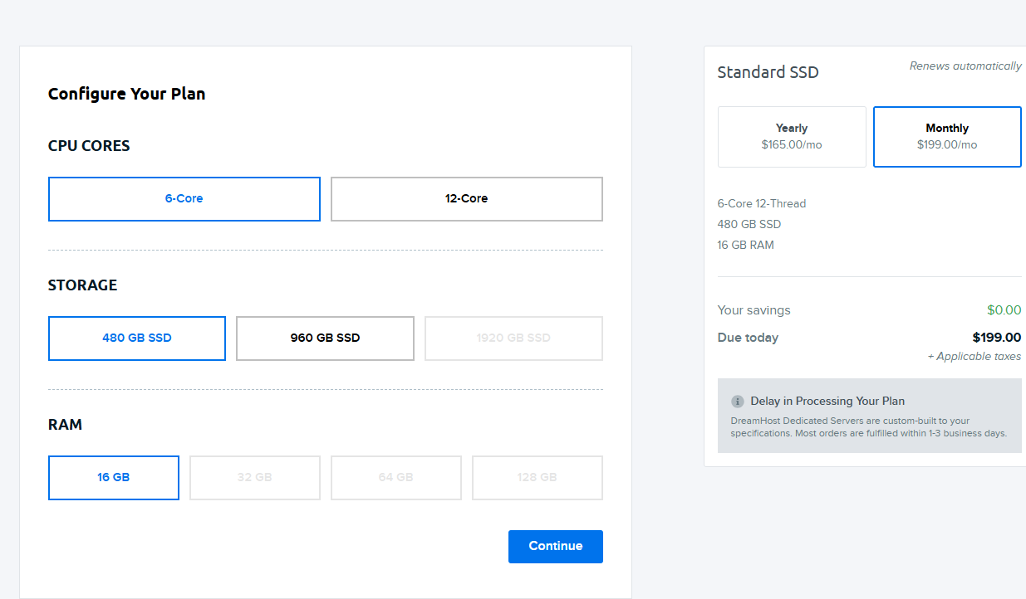Click the greyed-out 32 GB RAM option
Screen dimensions: 1026x599
pyautogui.click(x=255, y=478)
